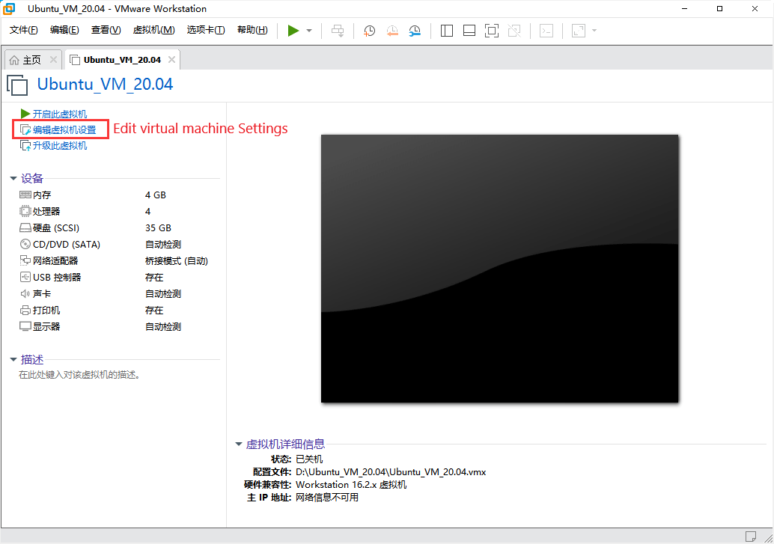This screenshot has height=544, width=774.
Task: Open the 帮助(H) menu
Action: tap(253, 30)
